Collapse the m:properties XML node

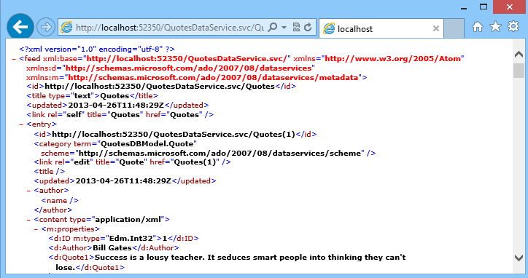(36, 229)
